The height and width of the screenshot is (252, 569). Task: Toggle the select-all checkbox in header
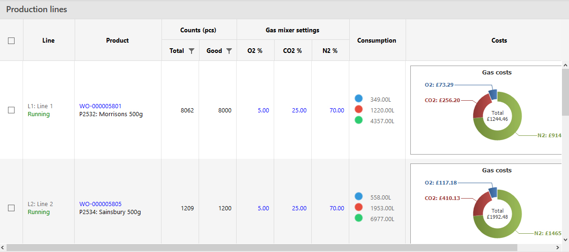[11, 41]
